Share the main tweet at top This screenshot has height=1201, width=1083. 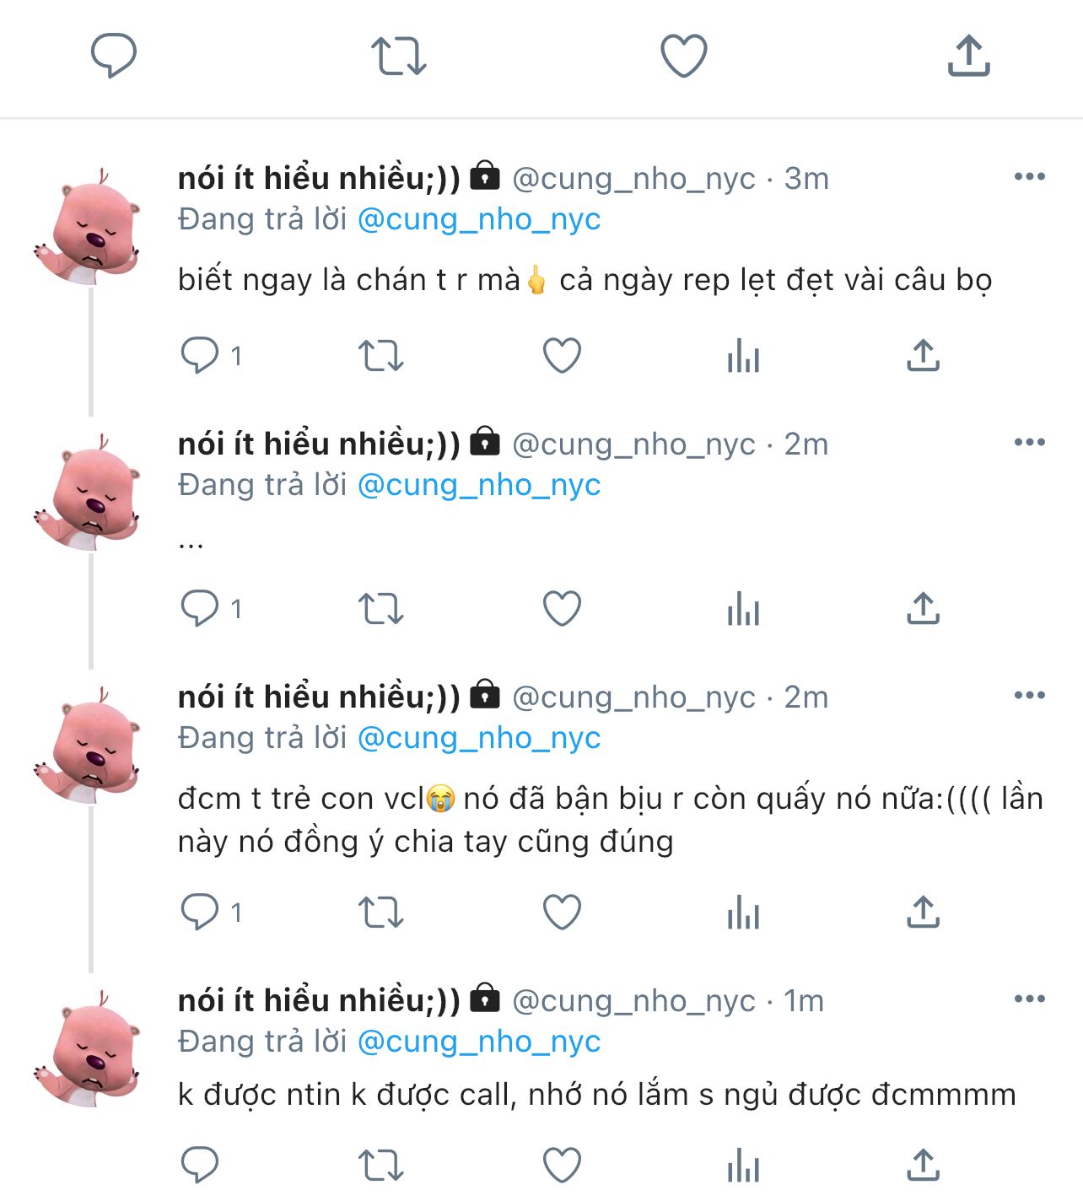click(968, 56)
